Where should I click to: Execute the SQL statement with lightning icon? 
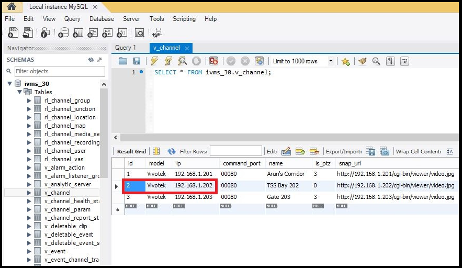point(154,61)
